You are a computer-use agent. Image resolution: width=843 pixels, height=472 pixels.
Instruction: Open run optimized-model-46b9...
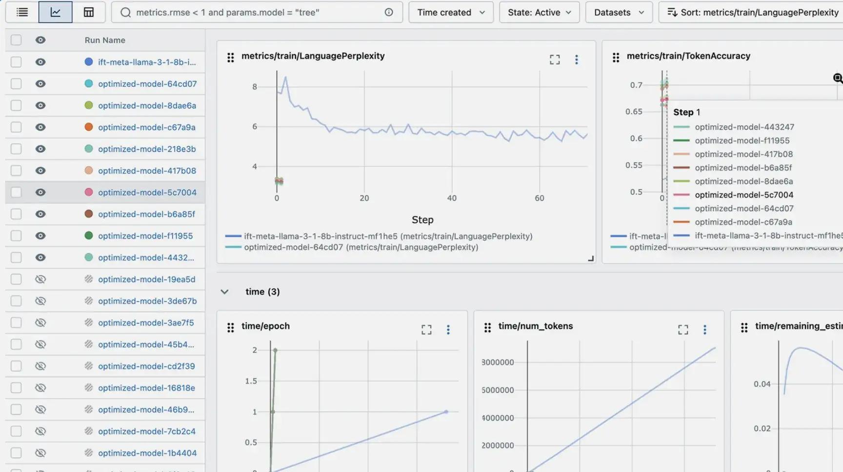pos(146,410)
